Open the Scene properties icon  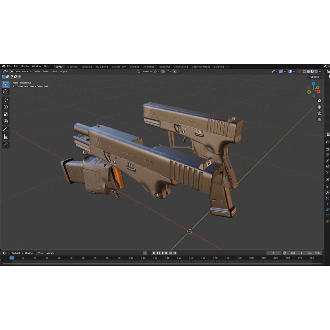(327, 167)
